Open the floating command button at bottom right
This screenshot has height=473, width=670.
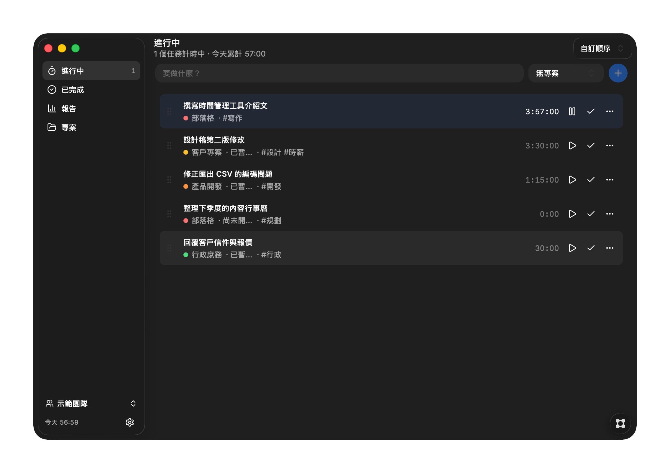pos(620,424)
